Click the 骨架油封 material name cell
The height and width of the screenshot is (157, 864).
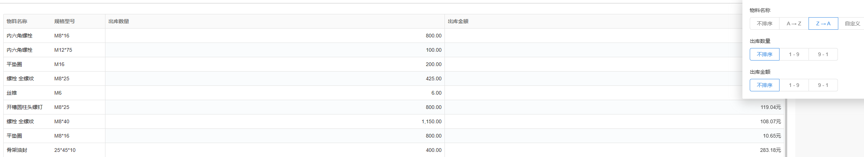(x=17, y=150)
